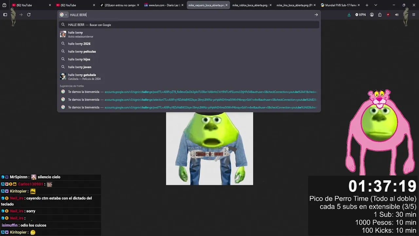Open the challenge/selection sign-in history link
This screenshot has width=419, height=236.
(189, 100)
